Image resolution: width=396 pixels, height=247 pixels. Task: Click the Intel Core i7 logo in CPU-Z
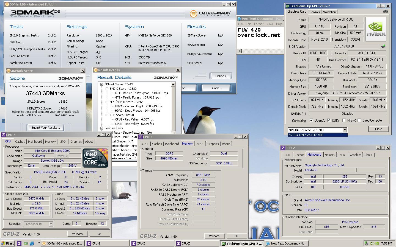point(95,158)
